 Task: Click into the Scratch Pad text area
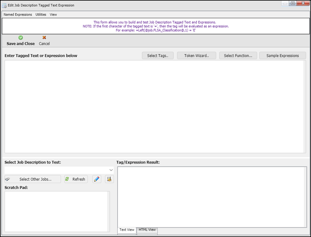(56, 211)
